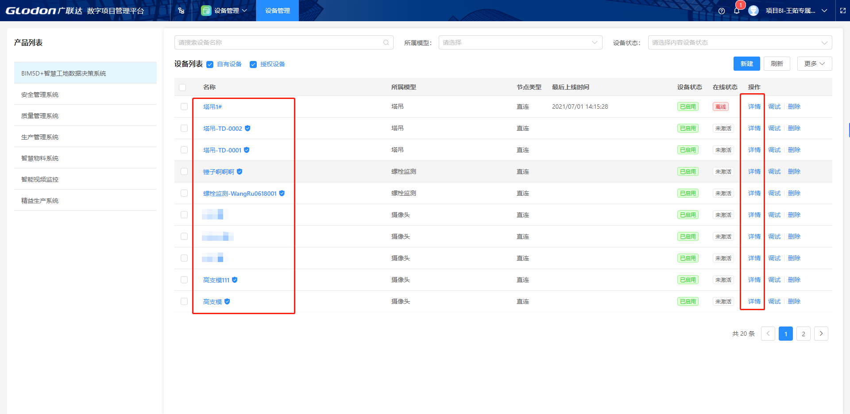Open the notification bell

pos(737,11)
